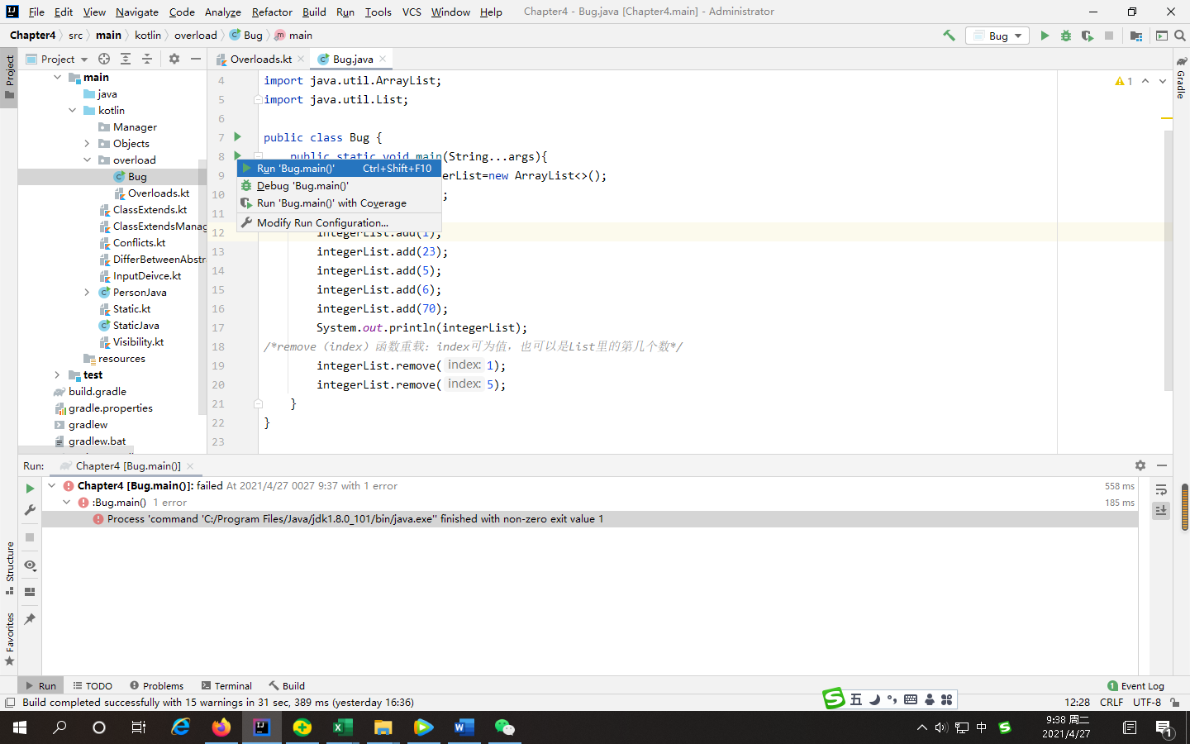Screen dimensions: 1190x744
Task: Collapse the :Bug.main() node in Run results
Action: click(66, 503)
